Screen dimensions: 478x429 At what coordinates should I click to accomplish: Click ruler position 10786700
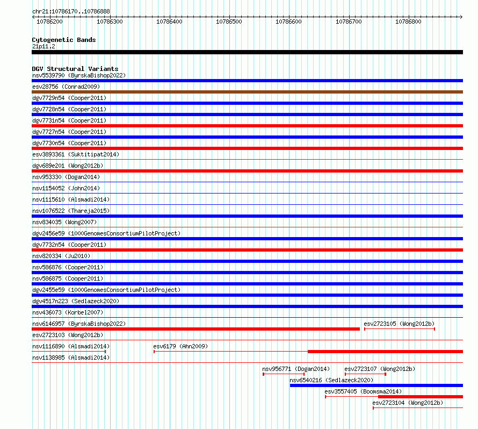click(349, 22)
